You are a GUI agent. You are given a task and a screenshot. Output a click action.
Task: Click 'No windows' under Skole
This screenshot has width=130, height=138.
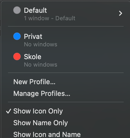pos(41,64)
